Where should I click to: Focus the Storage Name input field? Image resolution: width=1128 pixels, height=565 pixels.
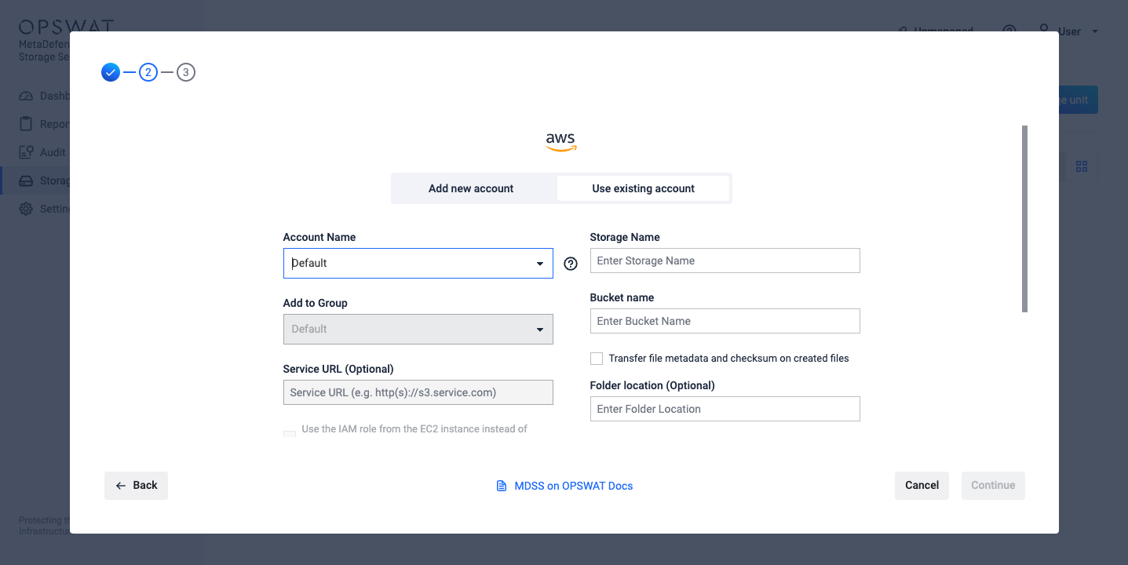pos(725,261)
